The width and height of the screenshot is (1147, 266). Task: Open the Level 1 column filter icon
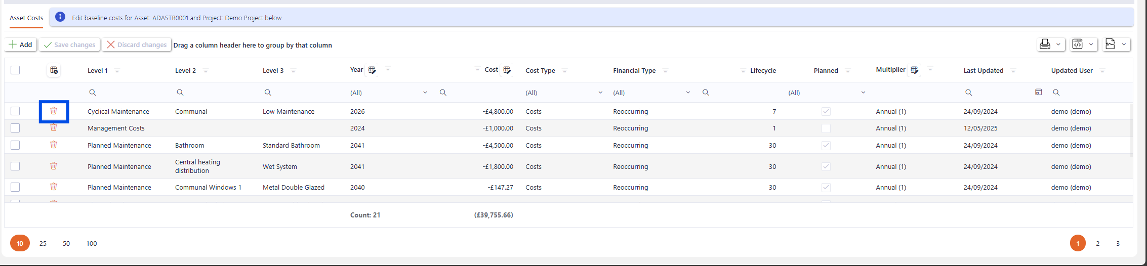click(117, 70)
